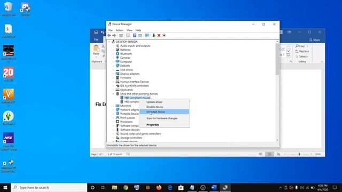Image resolution: width=342 pixels, height=192 pixels.
Task: Click the taskbar search box
Action: click(49, 187)
